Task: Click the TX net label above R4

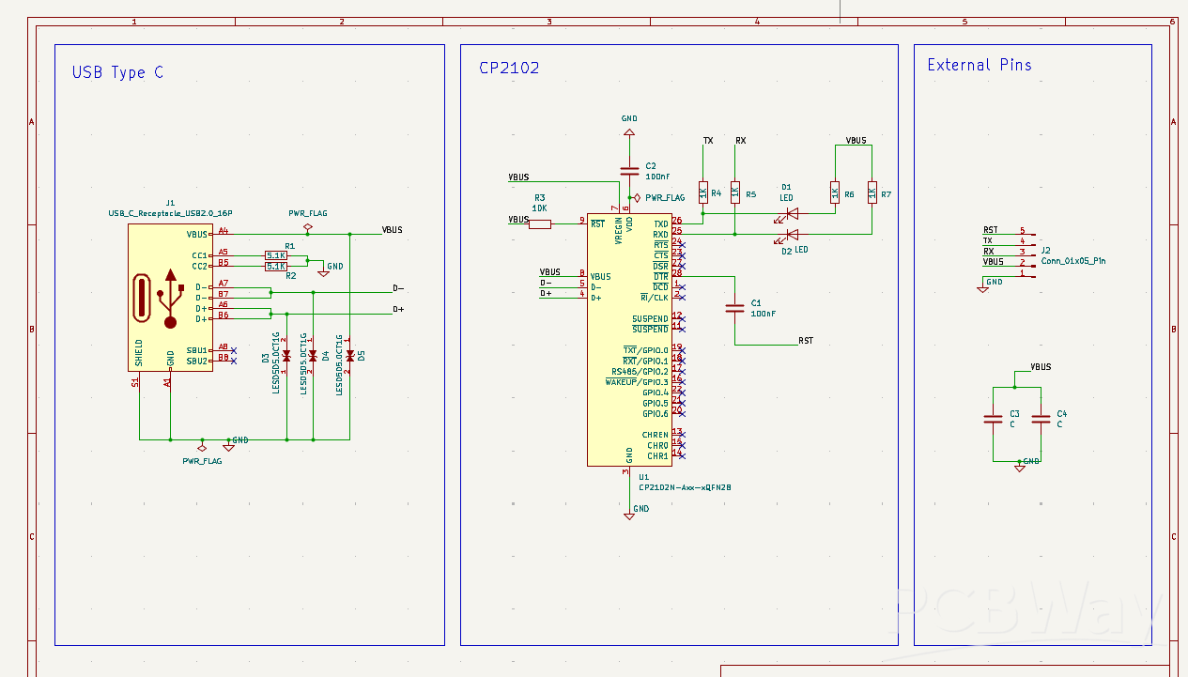Action: point(708,141)
